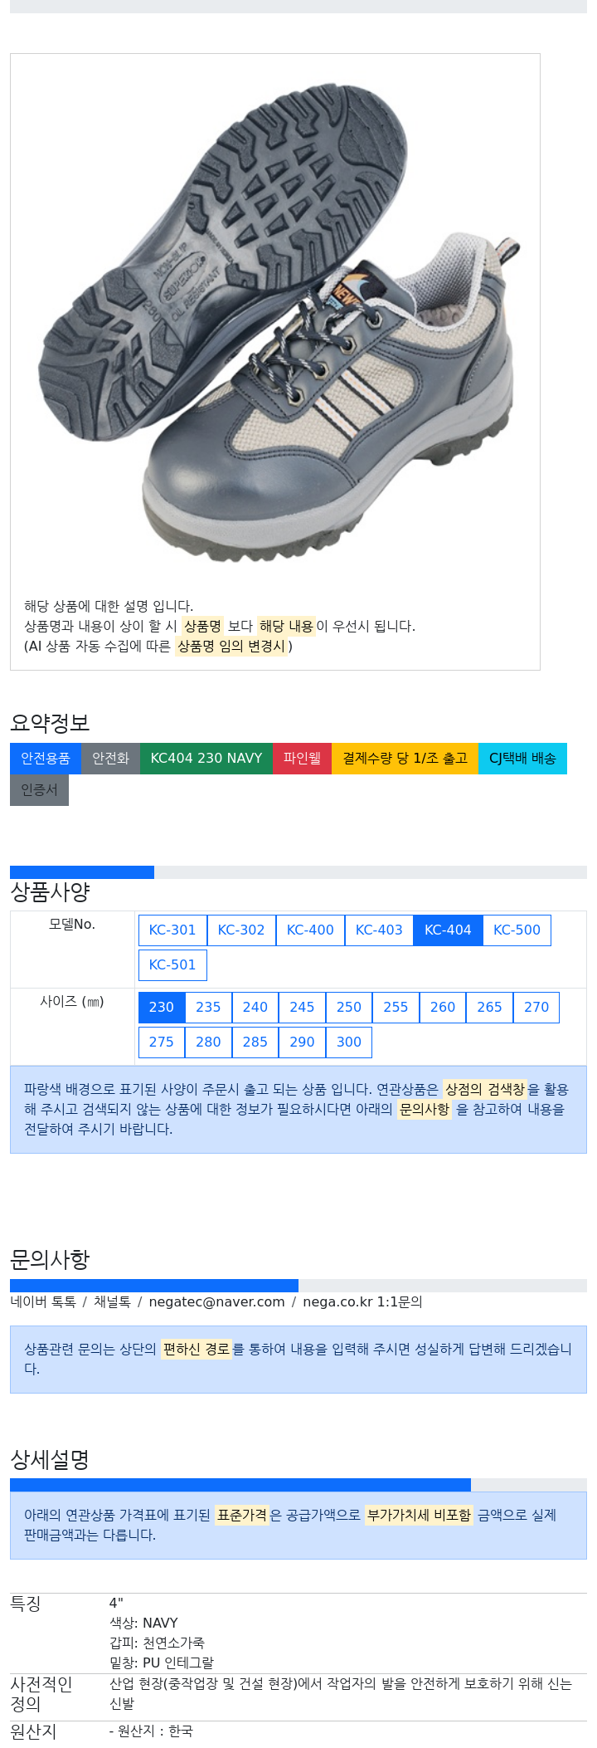Select size 270 option
The height and width of the screenshot is (1748, 597).
pos(536,1008)
